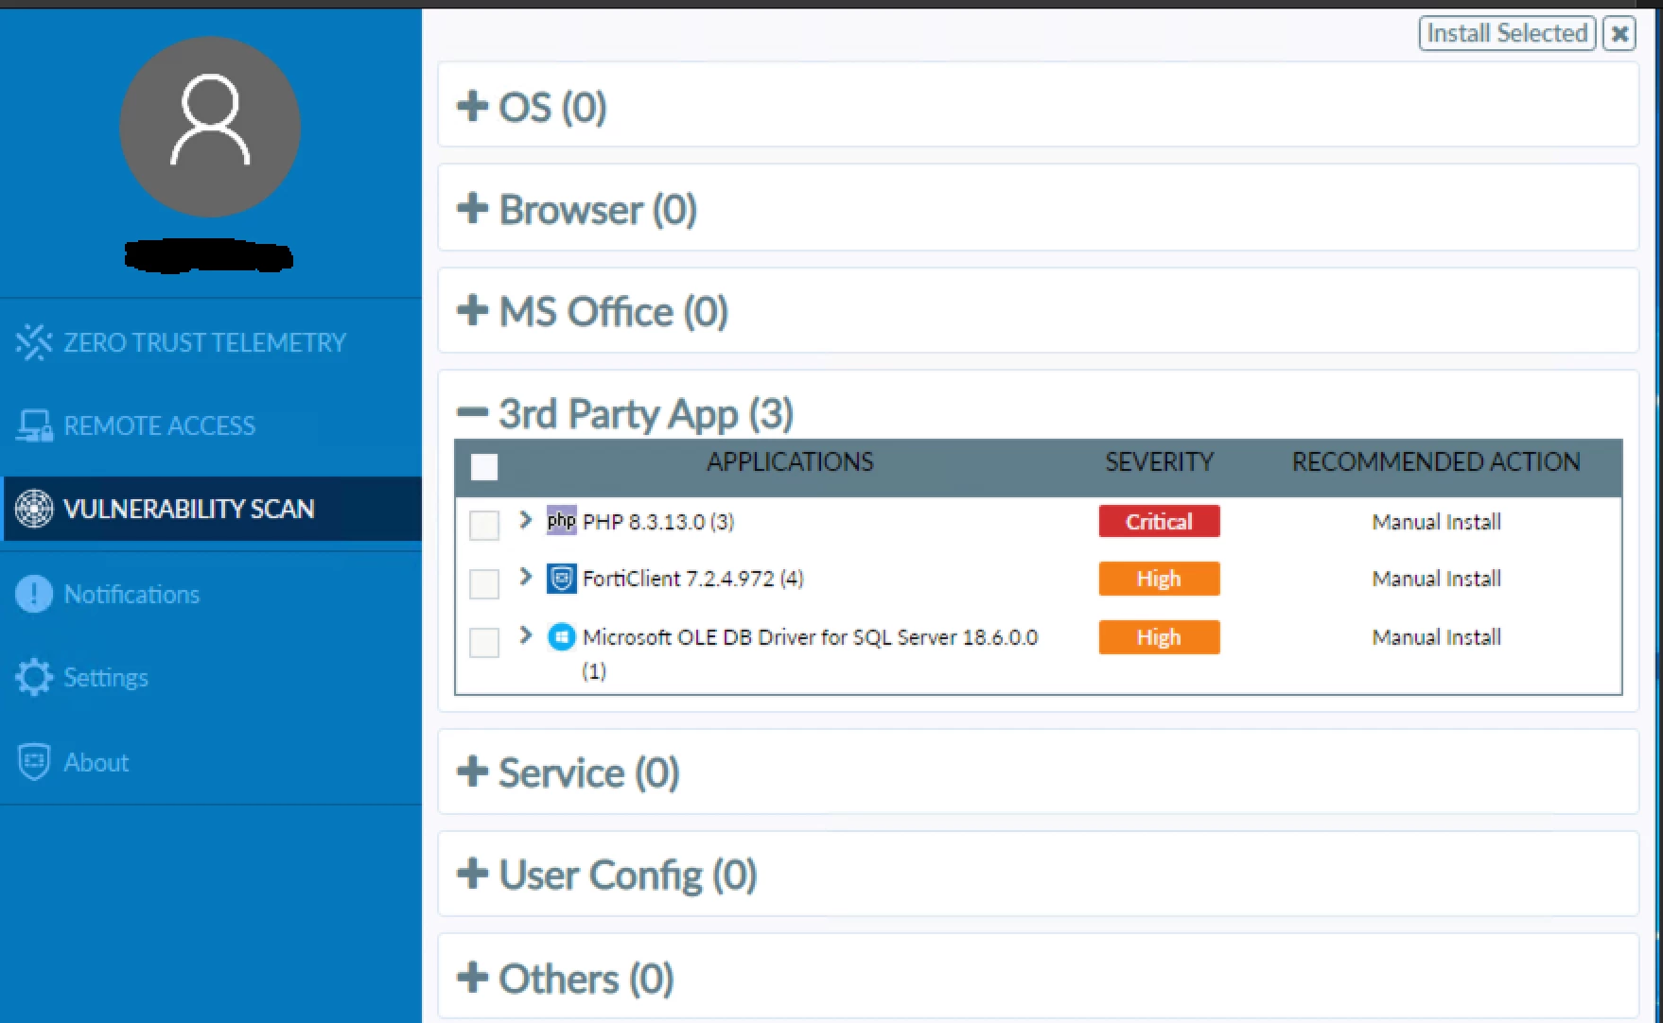Screen dimensions: 1663x1023
Task: Open Remote Access menu item
Action: coord(212,425)
